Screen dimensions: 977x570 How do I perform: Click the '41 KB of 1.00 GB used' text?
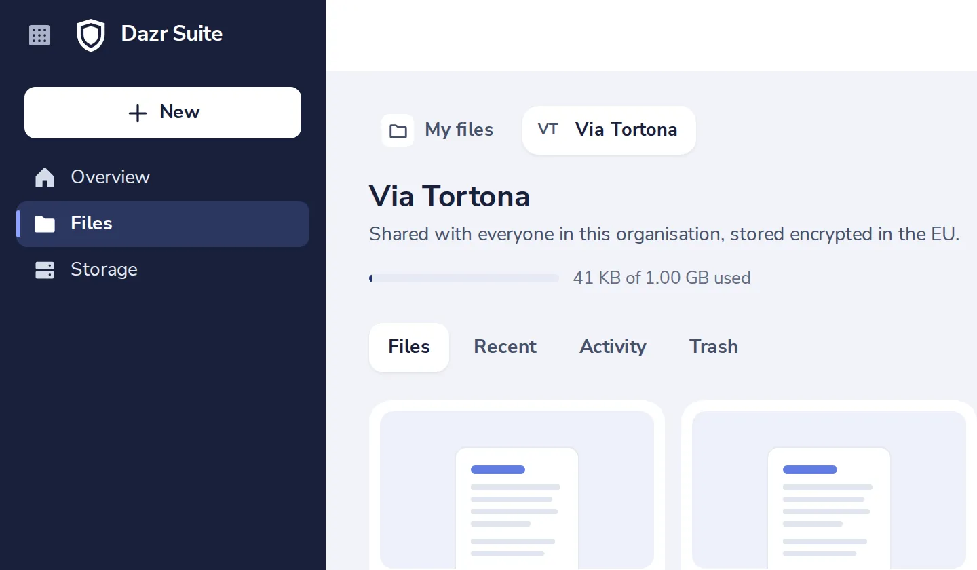[x=662, y=278]
